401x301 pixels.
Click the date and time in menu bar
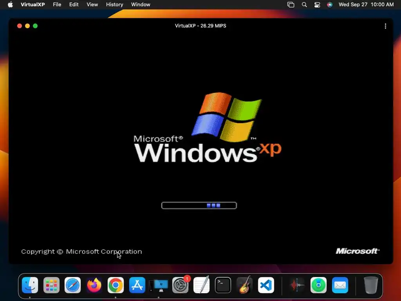(366, 5)
